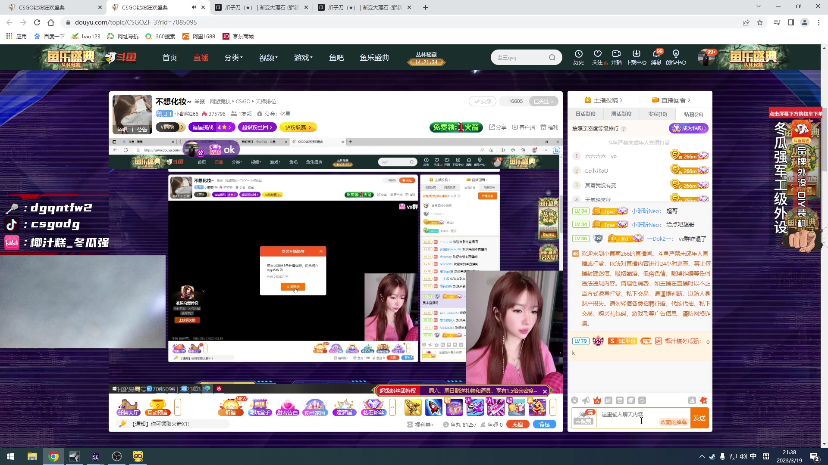Screen dimensions: 828x465
Task: Bookmark this page with star icon
Action: (760, 22)
